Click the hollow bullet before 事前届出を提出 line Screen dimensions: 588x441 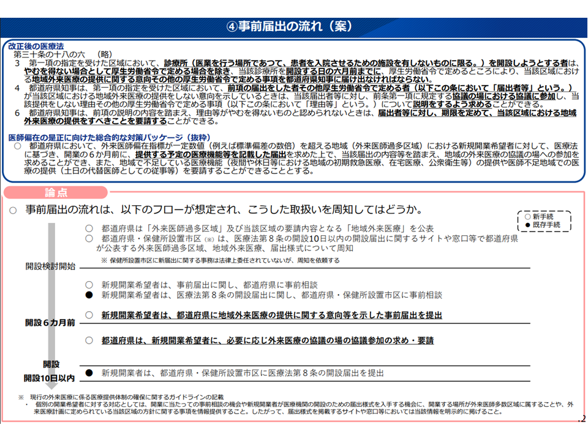(89, 315)
